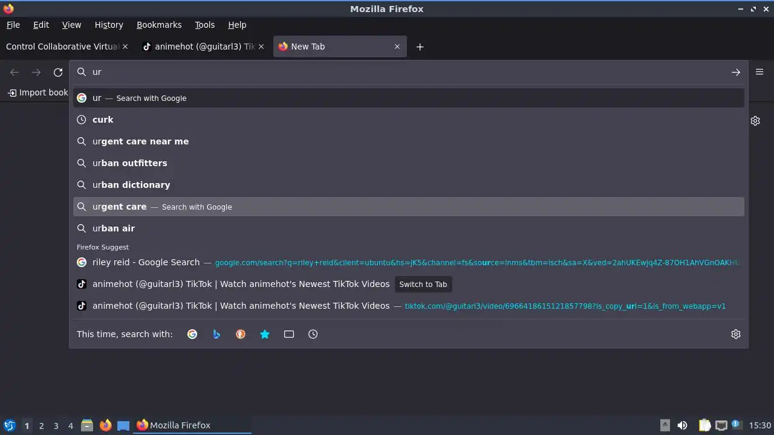Search open tabs using the tab icon

pyautogui.click(x=289, y=334)
